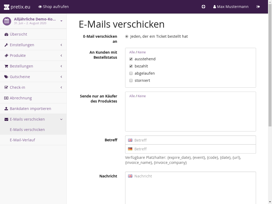Click 'Keine' link under Bestellstatus

142,52
